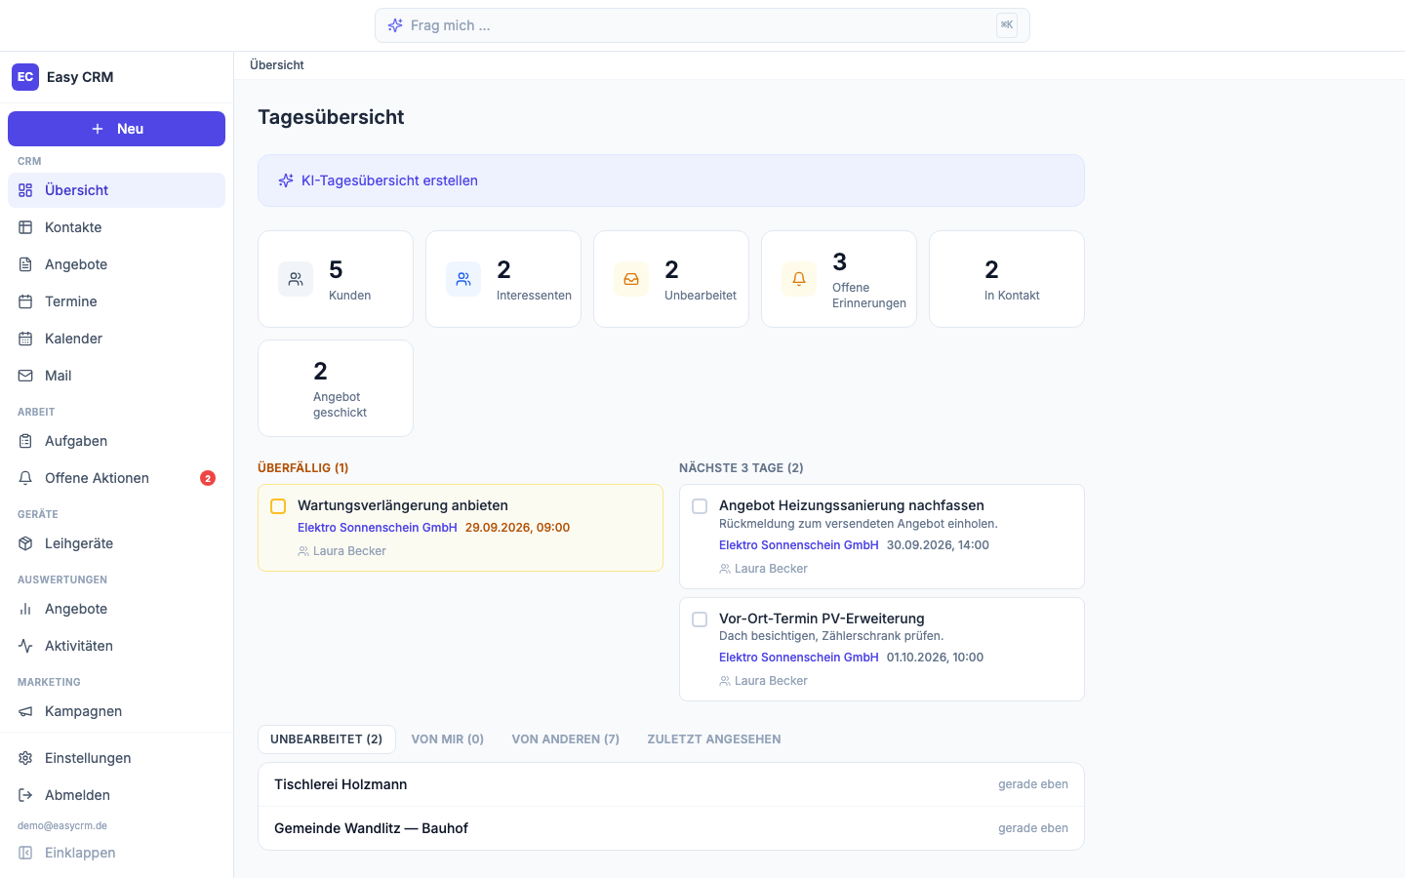Click the Kampagnen megaphone icon
This screenshot has height=878, width=1405.
(25, 711)
